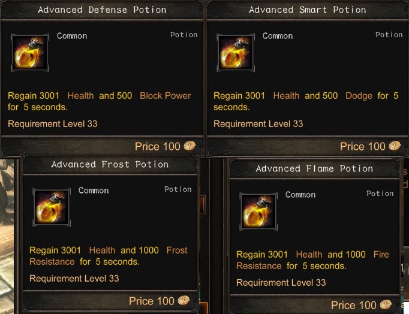Select the Advanced Frost Potion flask icon

click(x=51, y=207)
